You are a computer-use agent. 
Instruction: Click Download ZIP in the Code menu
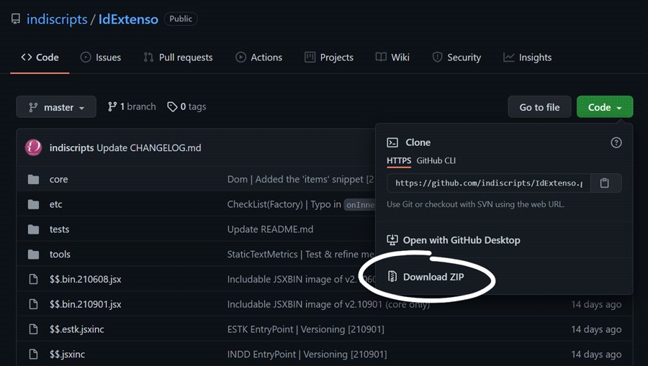click(x=433, y=277)
